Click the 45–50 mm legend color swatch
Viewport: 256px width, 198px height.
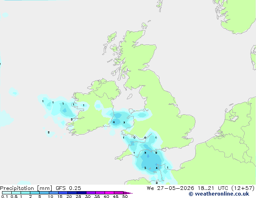(x=119, y=193)
